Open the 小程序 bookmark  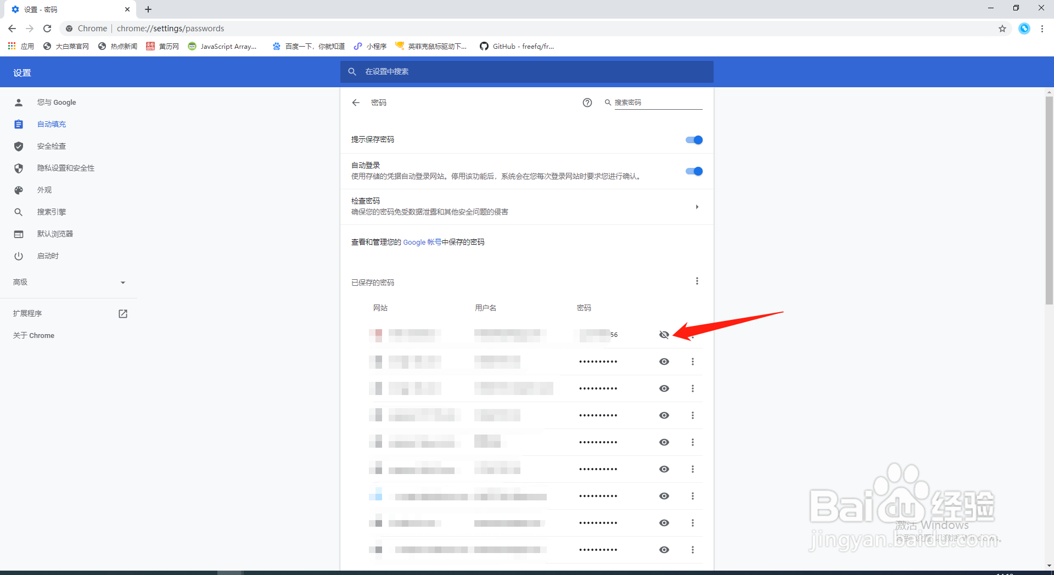(x=371, y=47)
